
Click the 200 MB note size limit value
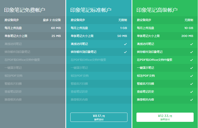click(187, 36)
